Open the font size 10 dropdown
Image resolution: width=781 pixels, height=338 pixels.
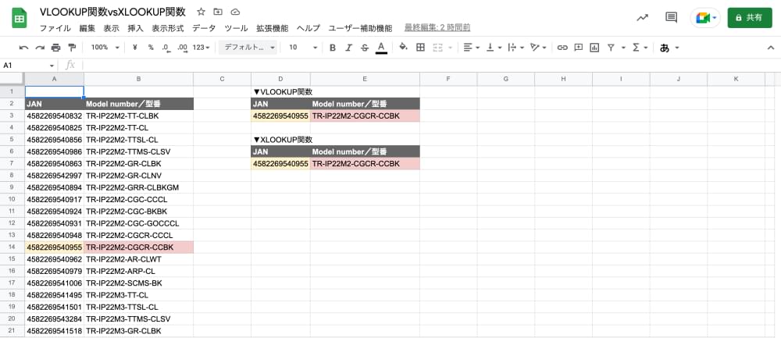click(x=301, y=48)
